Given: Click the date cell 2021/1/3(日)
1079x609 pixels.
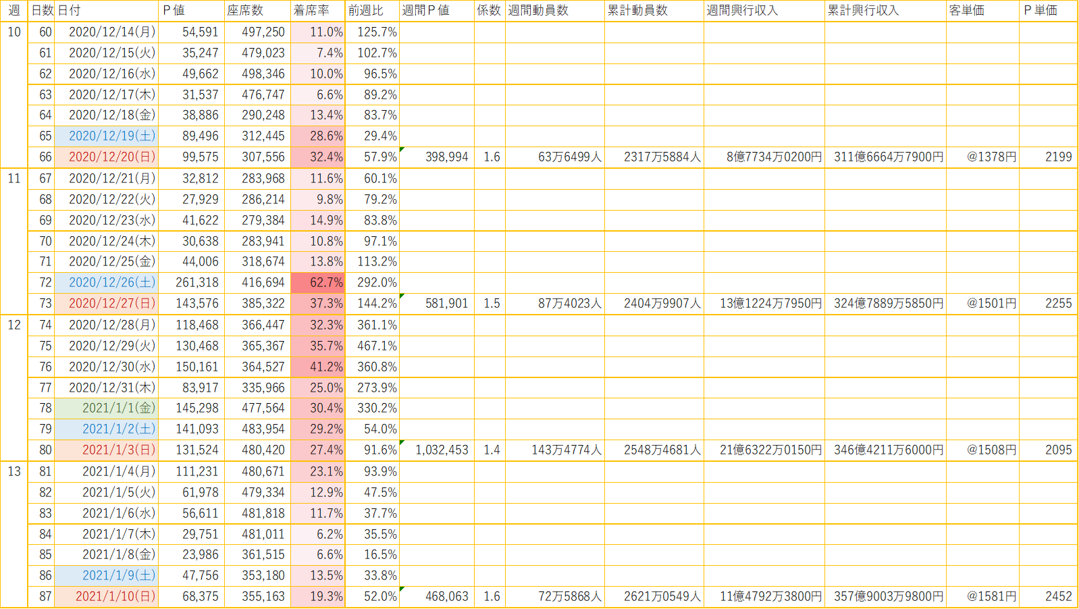Looking at the screenshot, I should [106, 450].
